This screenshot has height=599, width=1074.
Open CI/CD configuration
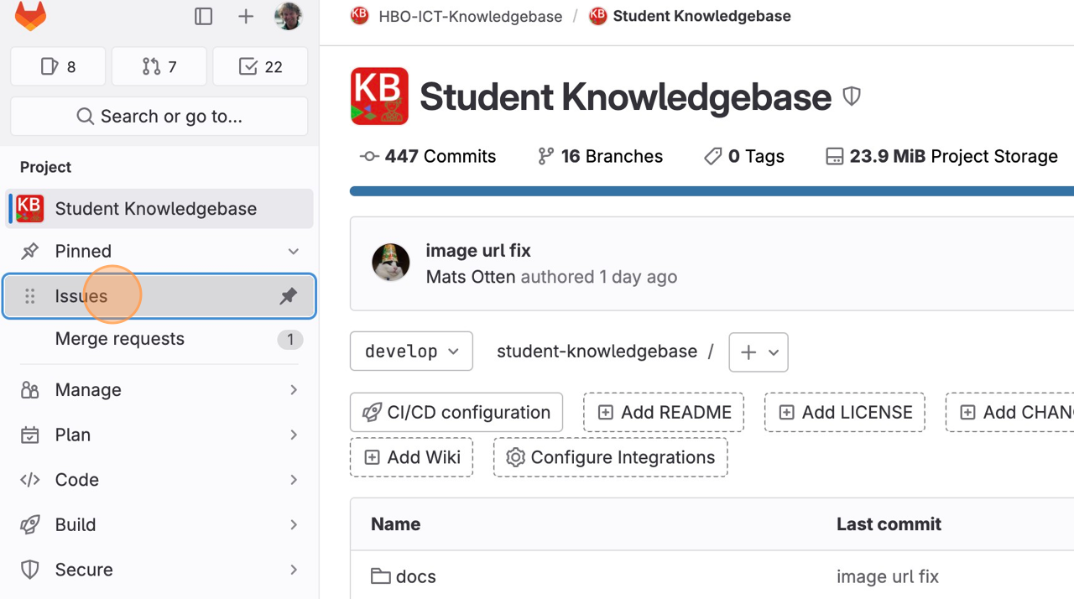point(456,413)
